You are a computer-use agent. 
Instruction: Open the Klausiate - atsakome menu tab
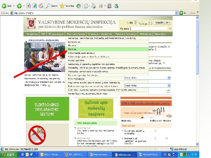tap(100, 34)
